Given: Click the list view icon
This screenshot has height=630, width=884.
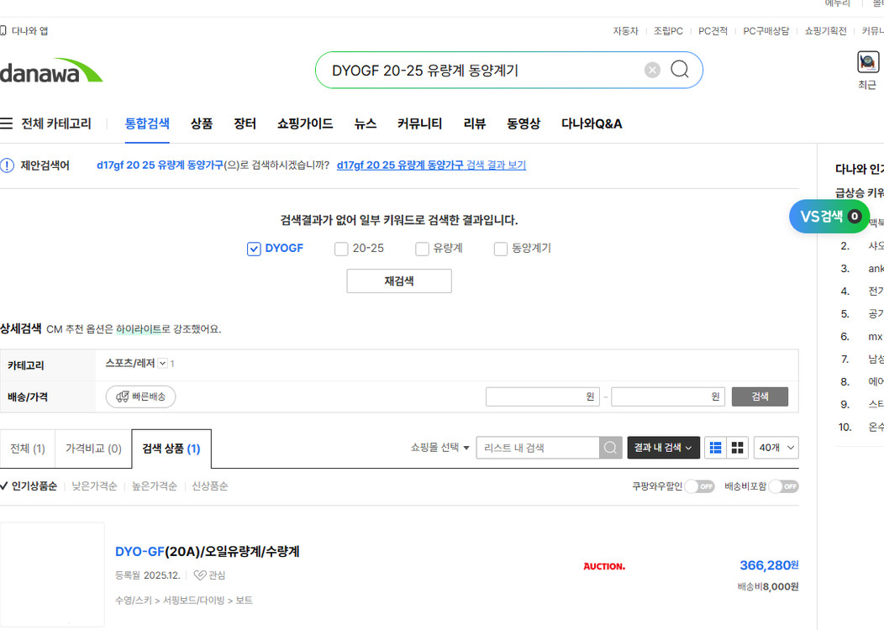Looking at the screenshot, I should pos(715,448).
